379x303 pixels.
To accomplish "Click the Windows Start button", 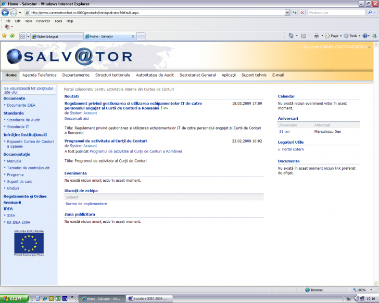I will (x=13, y=299).
